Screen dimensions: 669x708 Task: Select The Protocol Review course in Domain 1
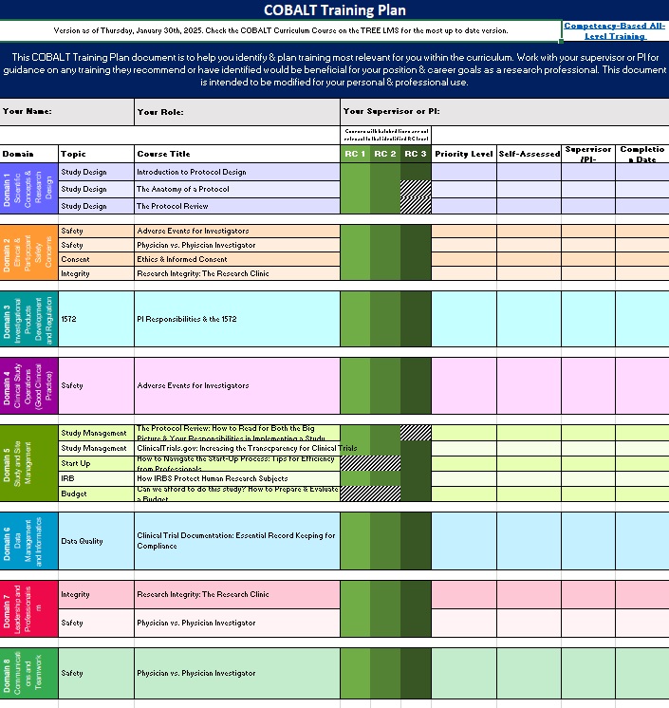[x=237, y=206]
